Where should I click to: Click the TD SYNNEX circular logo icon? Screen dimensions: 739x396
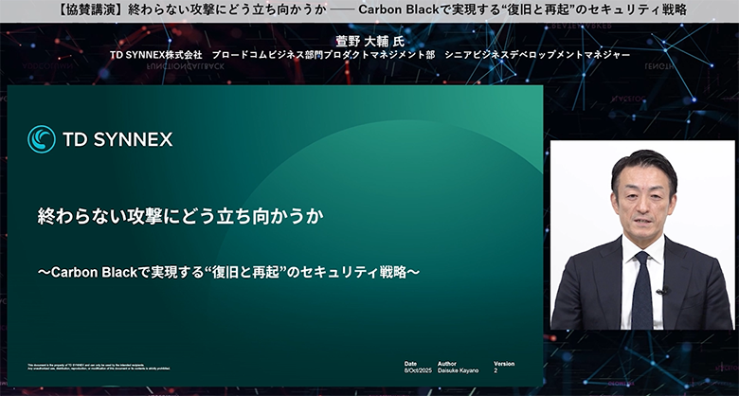click(42, 139)
